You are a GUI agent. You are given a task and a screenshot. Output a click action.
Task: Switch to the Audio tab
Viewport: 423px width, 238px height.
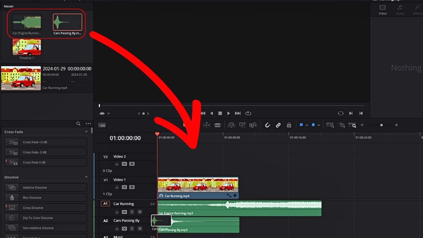pyautogui.click(x=400, y=9)
